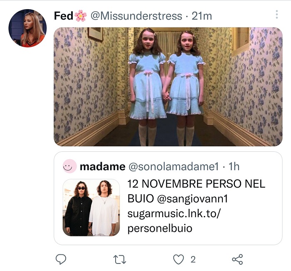Retweet this post with the arrows icon

[120, 259]
